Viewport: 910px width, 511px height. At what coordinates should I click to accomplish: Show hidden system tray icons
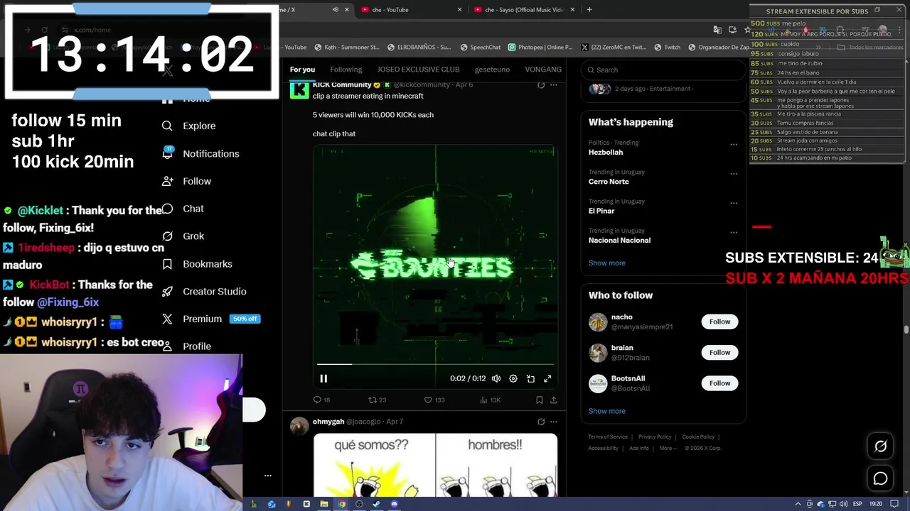[x=798, y=504]
